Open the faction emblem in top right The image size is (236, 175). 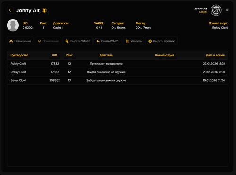pos(216,10)
